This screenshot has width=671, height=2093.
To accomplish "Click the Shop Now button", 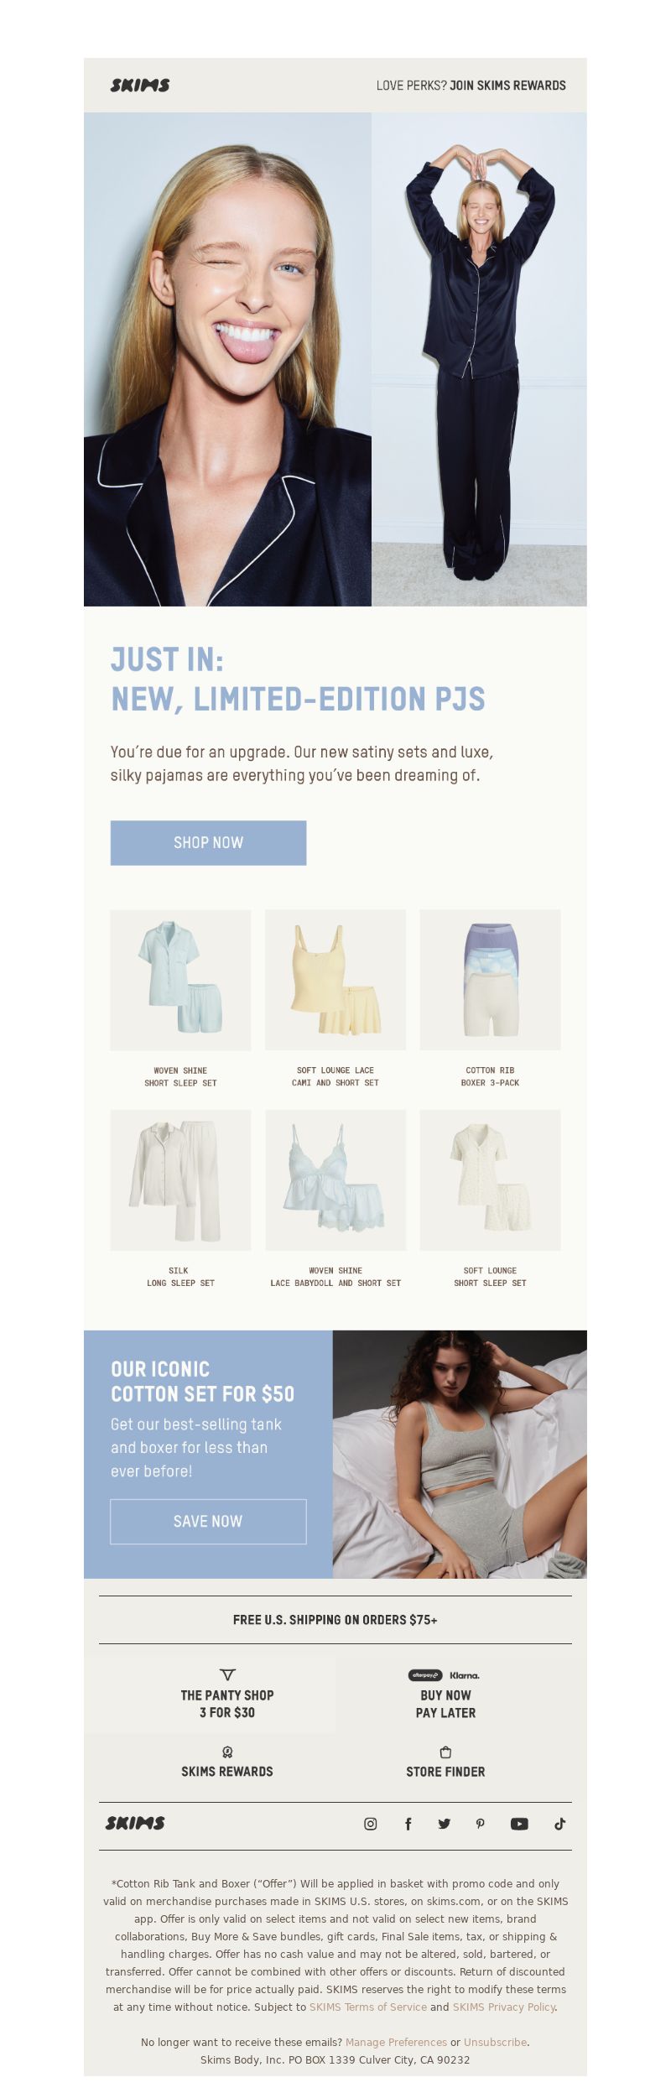I will tap(208, 842).
